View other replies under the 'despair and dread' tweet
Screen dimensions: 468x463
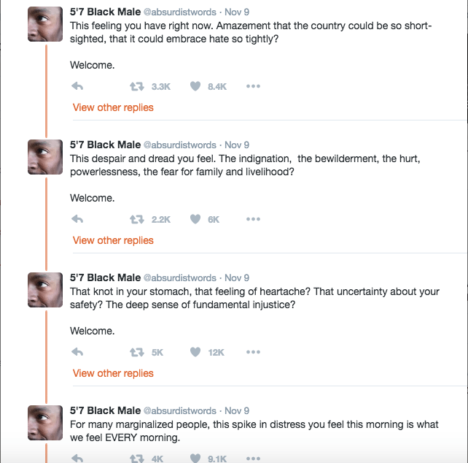point(113,240)
